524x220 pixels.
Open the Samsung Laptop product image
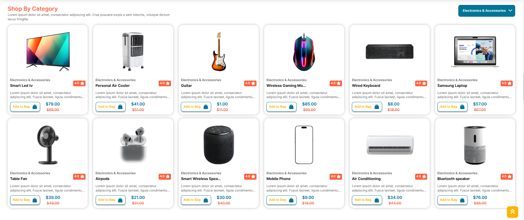475,52
